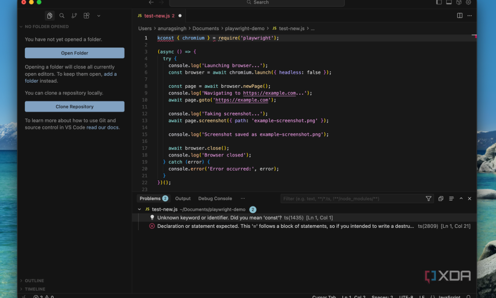Viewport: 496px width, 298px height.
Task: Select the Explorer icon in the activity bar
Action: [x=49, y=16]
